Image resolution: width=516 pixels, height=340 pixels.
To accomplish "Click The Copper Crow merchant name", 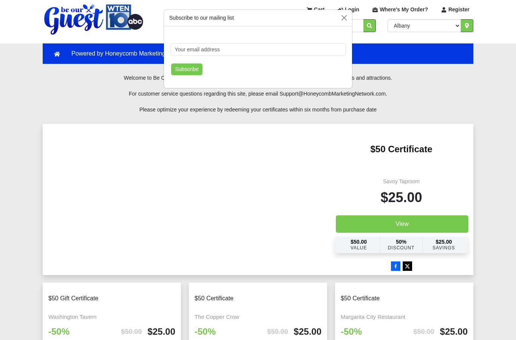I will pos(217,317).
